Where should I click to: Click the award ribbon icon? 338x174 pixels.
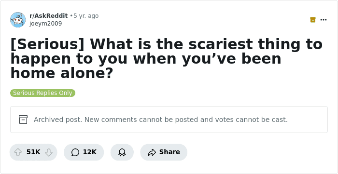122,152
